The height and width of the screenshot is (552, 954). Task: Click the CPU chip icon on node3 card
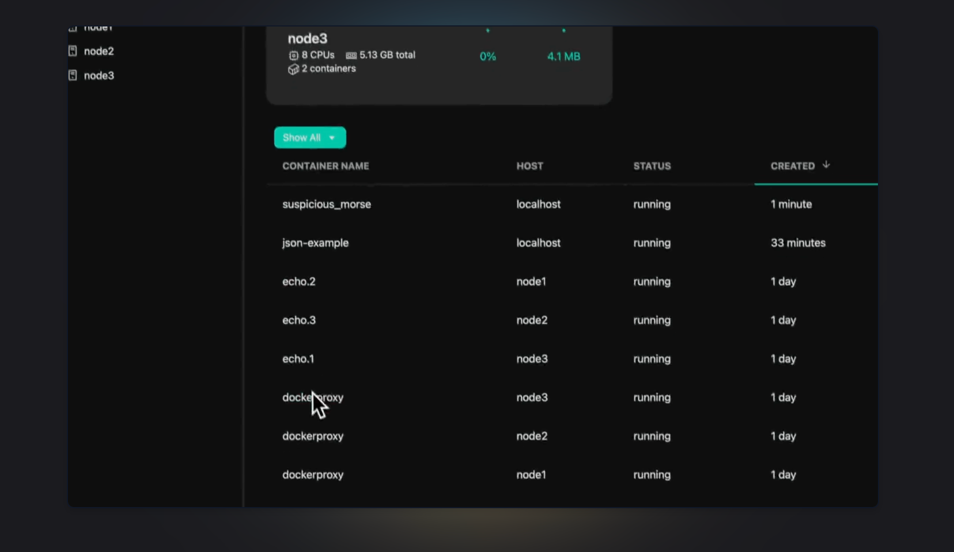pos(293,55)
